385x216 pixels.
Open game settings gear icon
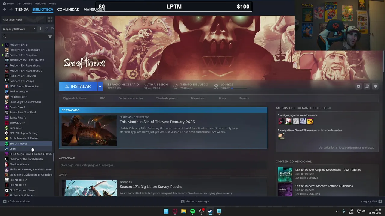click(x=358, y=86)
